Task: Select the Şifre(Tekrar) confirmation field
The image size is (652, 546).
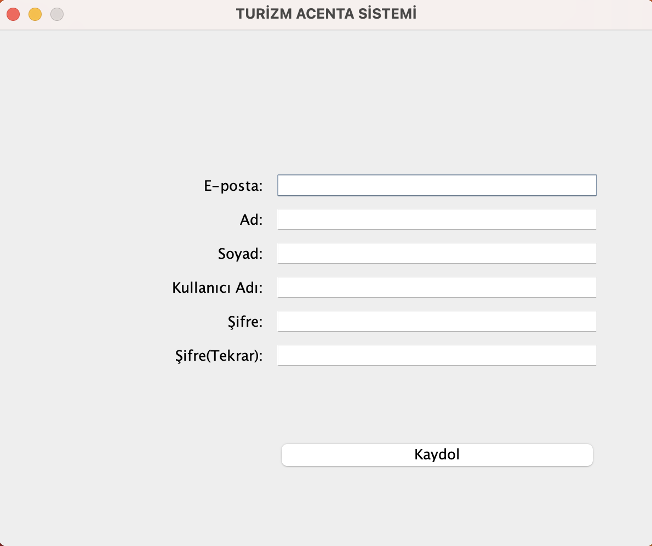Action: pos(437,355)
